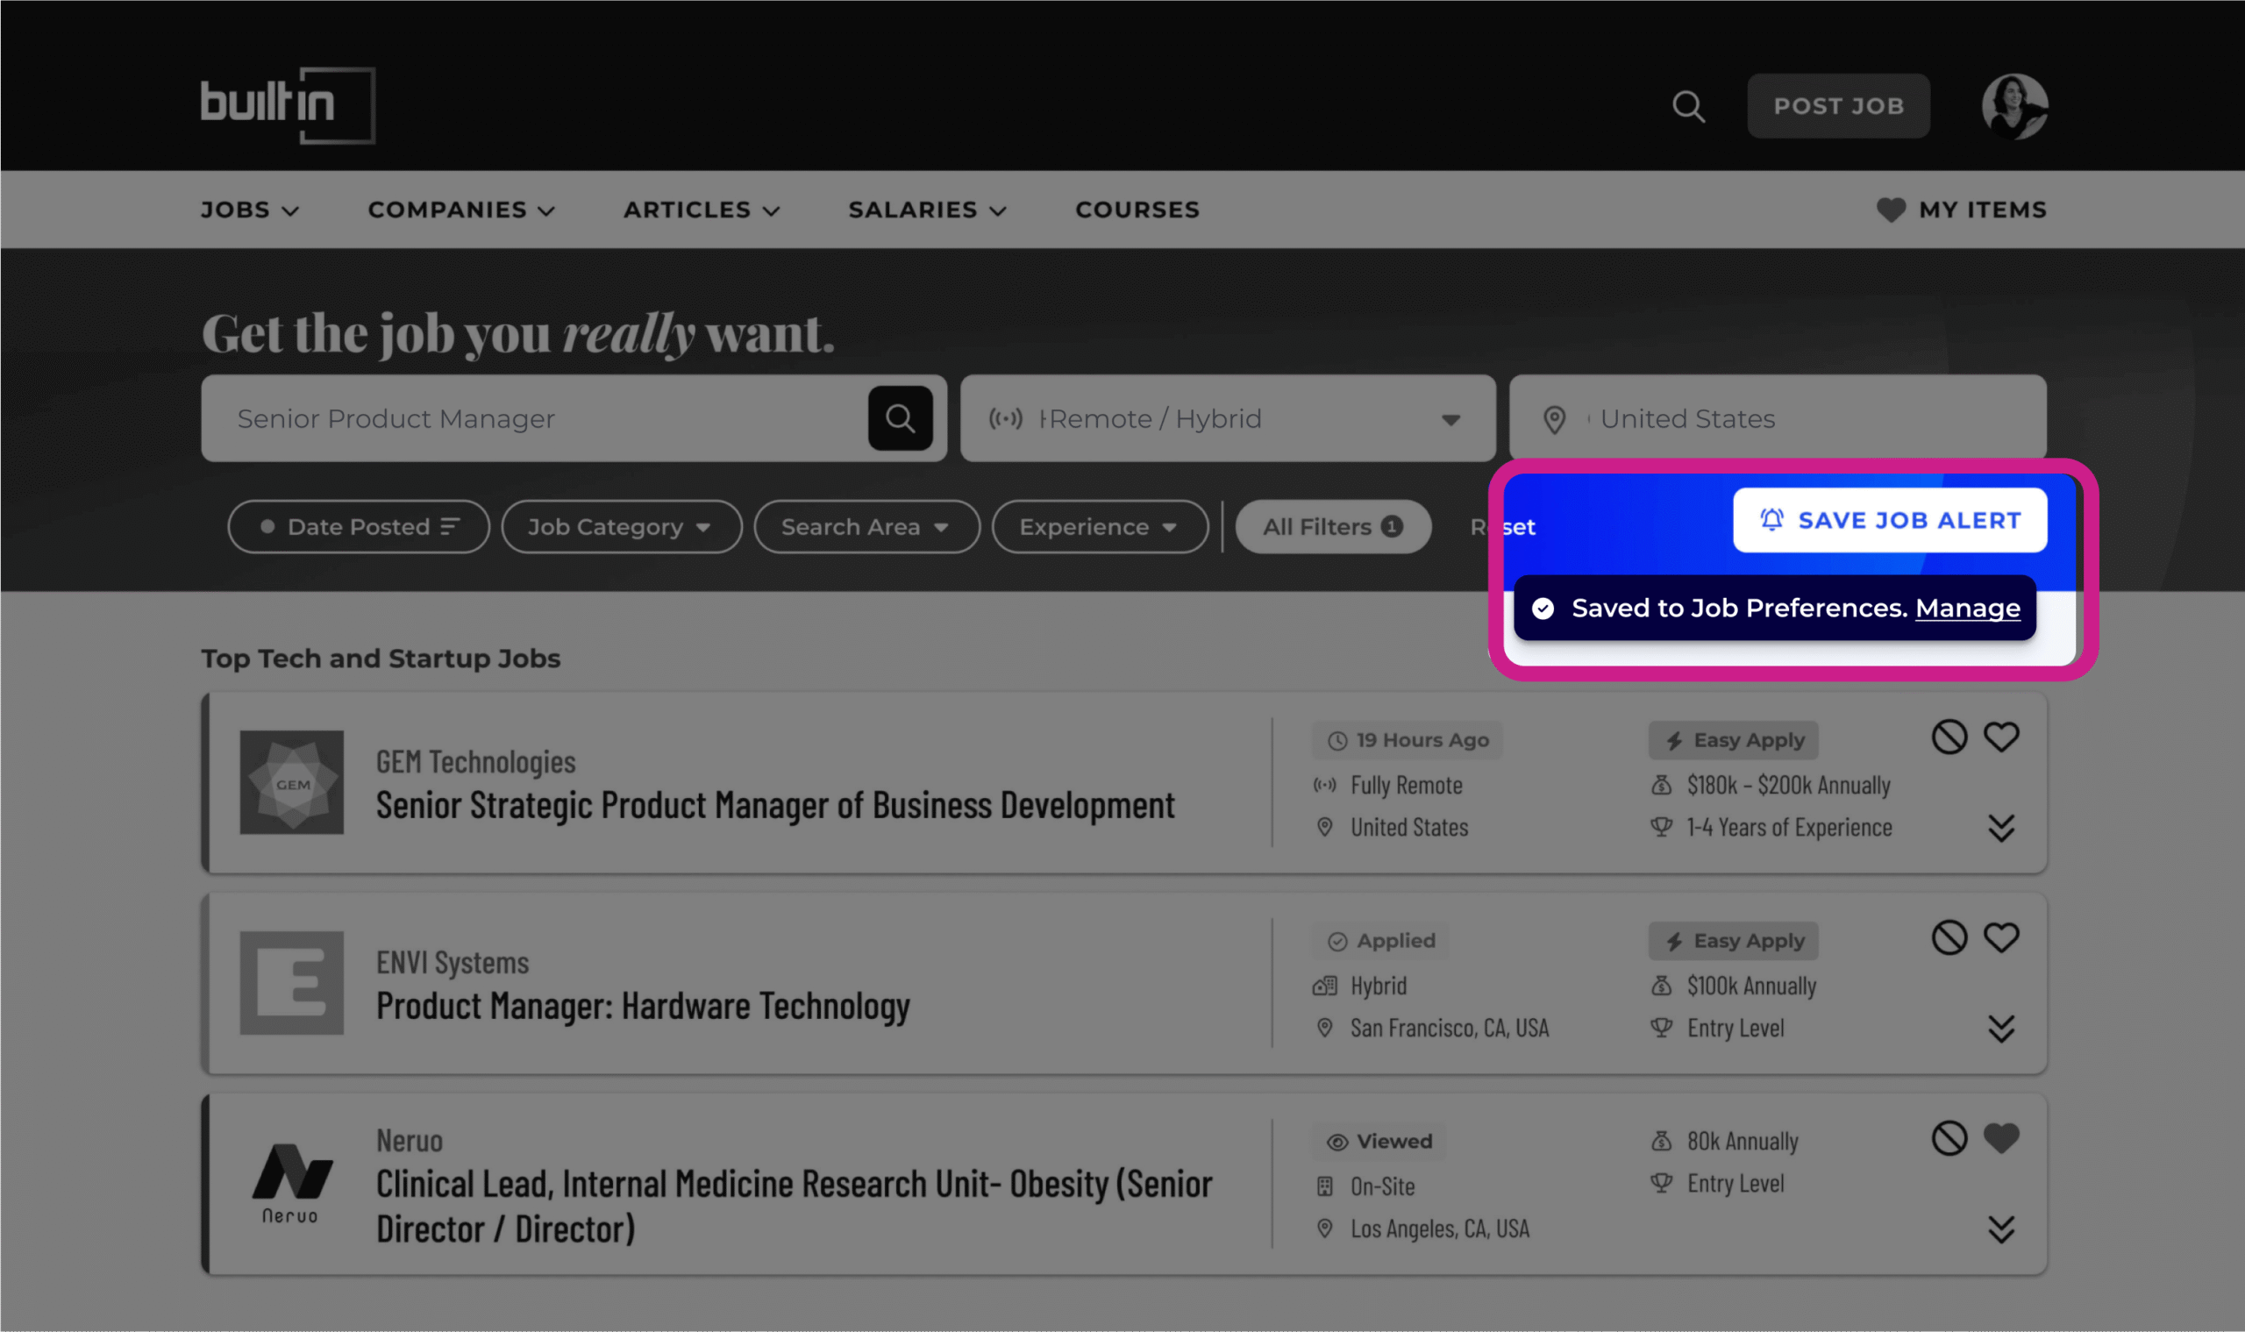The height and width of the screenshot is (1332, 2245).
Task: Open GEM Technologies company link
Action: coord(474,762)
